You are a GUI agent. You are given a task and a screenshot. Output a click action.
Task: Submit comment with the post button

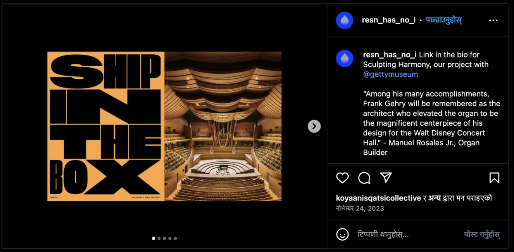pos(482,235)
